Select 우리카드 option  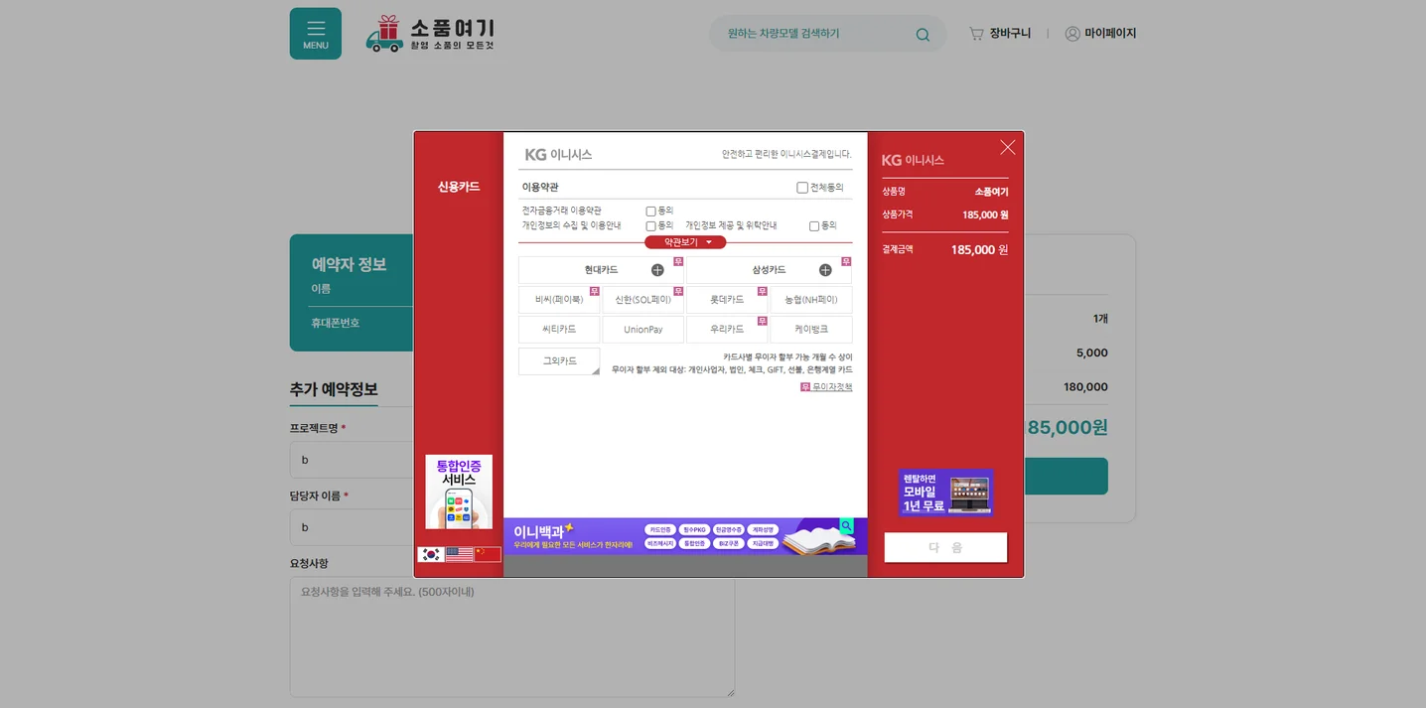727,330
